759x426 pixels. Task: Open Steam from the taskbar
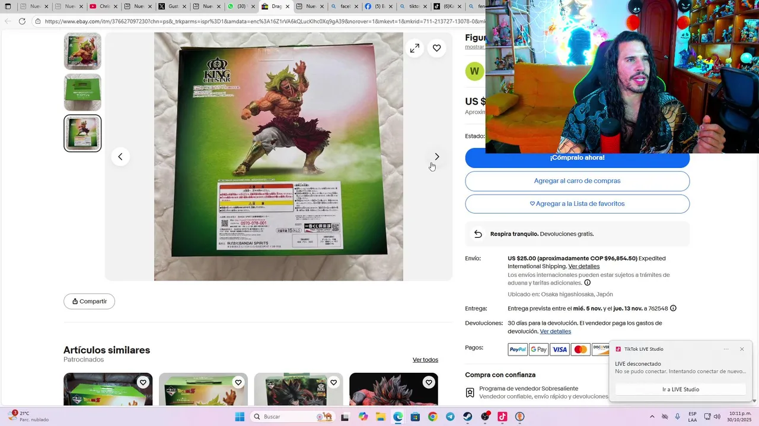point(468,417)
